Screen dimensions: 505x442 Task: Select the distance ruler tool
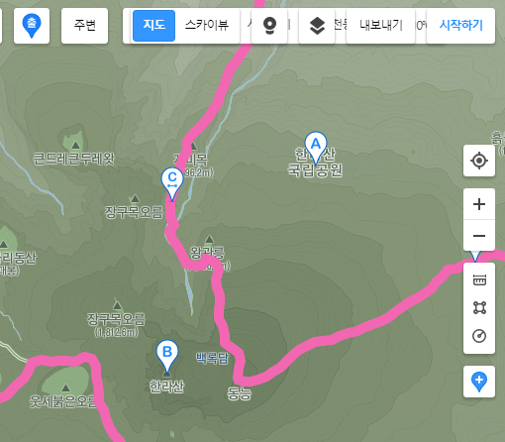[x=479, y=279]
